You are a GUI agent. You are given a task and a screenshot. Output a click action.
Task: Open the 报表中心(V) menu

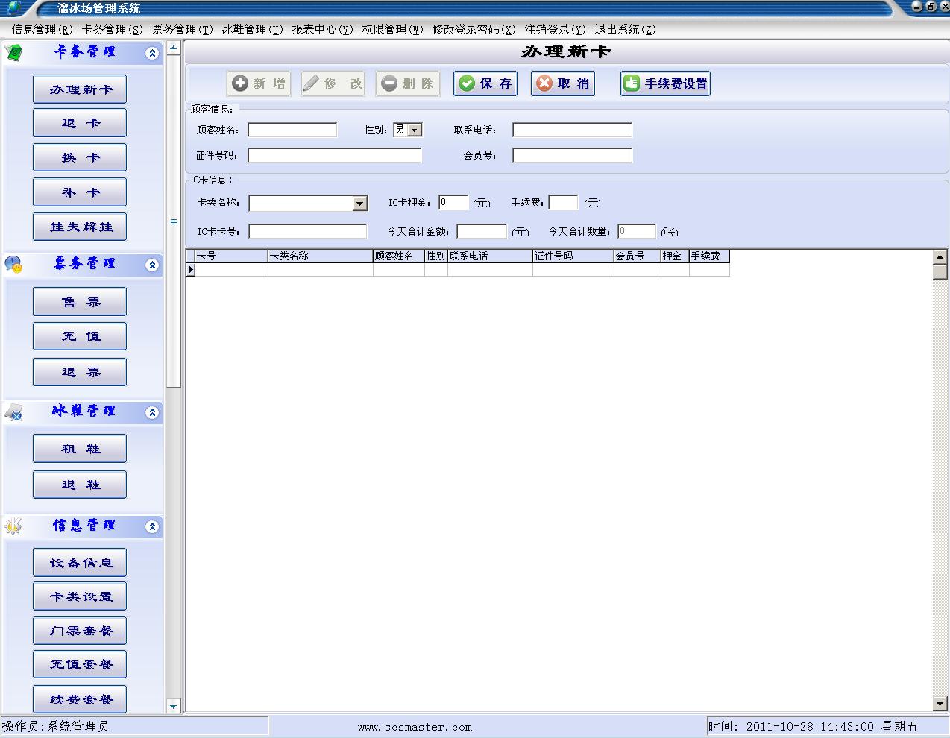click(x=322, y=29)
